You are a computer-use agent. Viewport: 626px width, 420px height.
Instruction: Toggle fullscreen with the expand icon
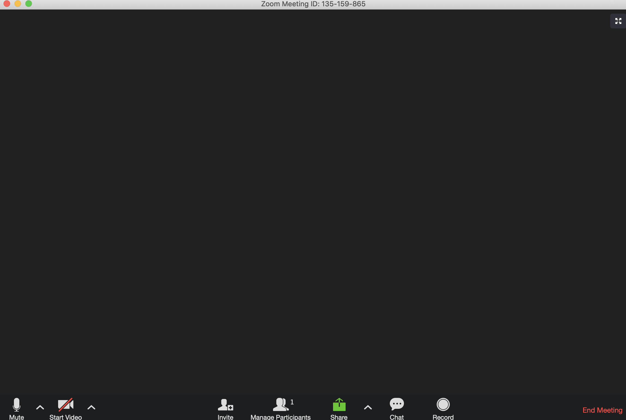click(618, 21)
